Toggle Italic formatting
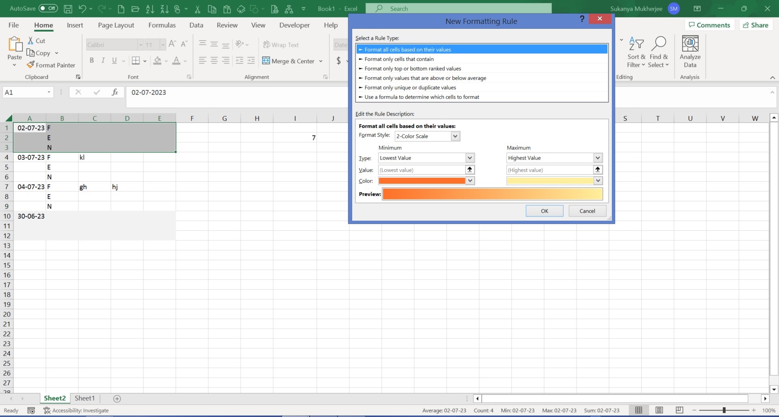Image resolution: width=779 pixels, height=417 pixels. pos(103,60)
